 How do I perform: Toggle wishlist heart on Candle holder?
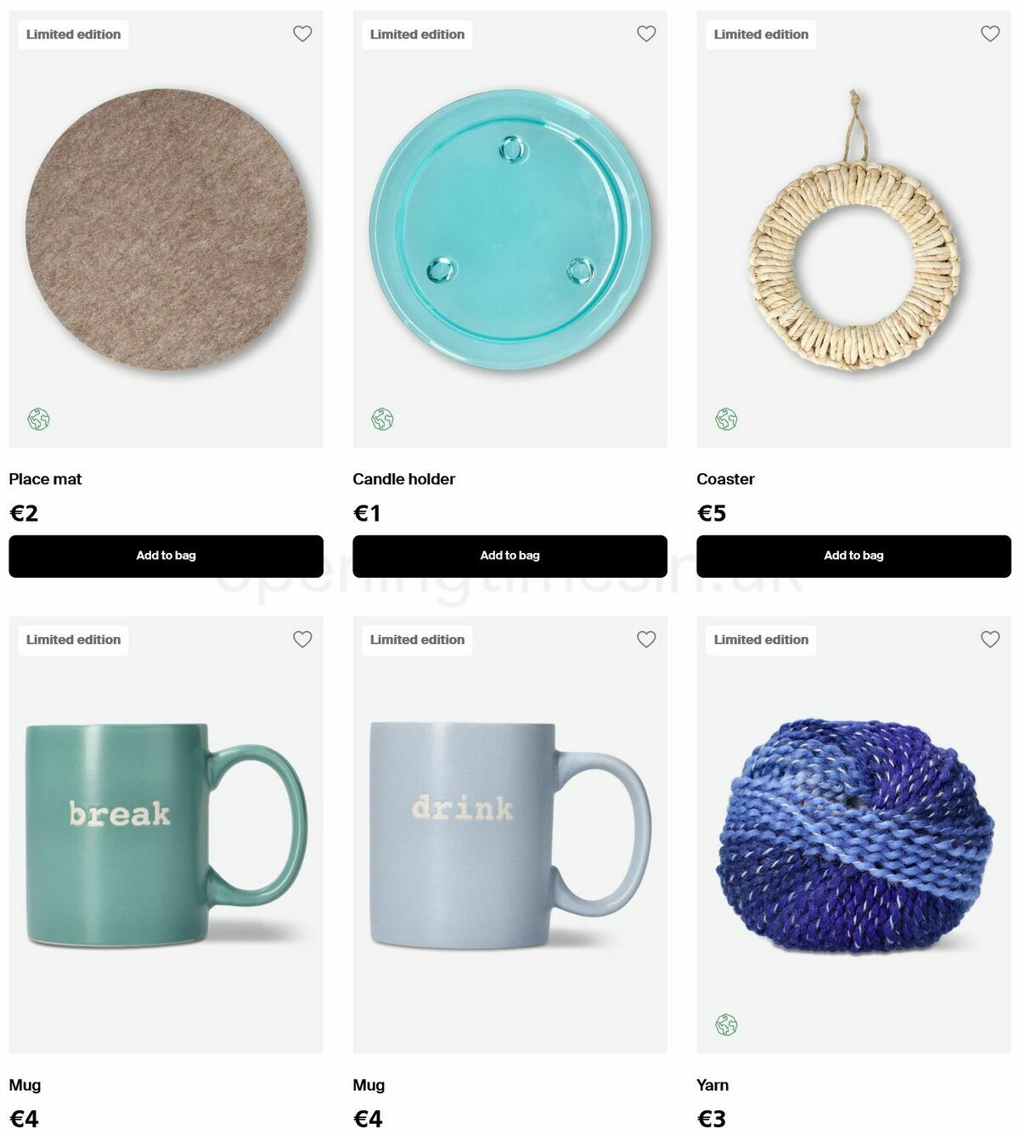point(646,34)
